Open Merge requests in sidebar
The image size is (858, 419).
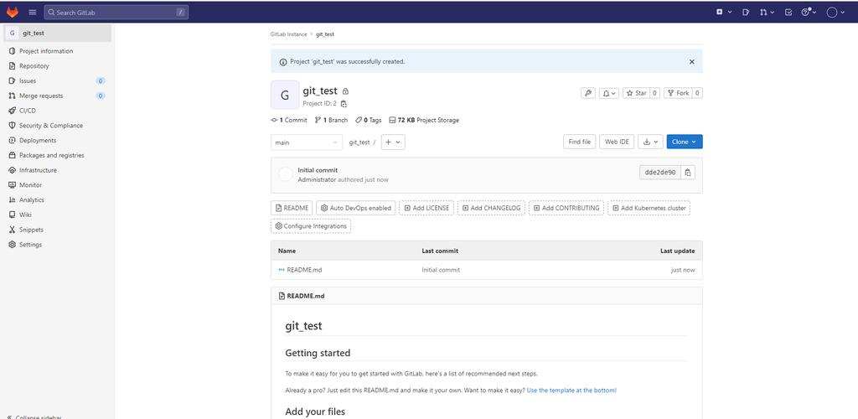pos(41,96)
